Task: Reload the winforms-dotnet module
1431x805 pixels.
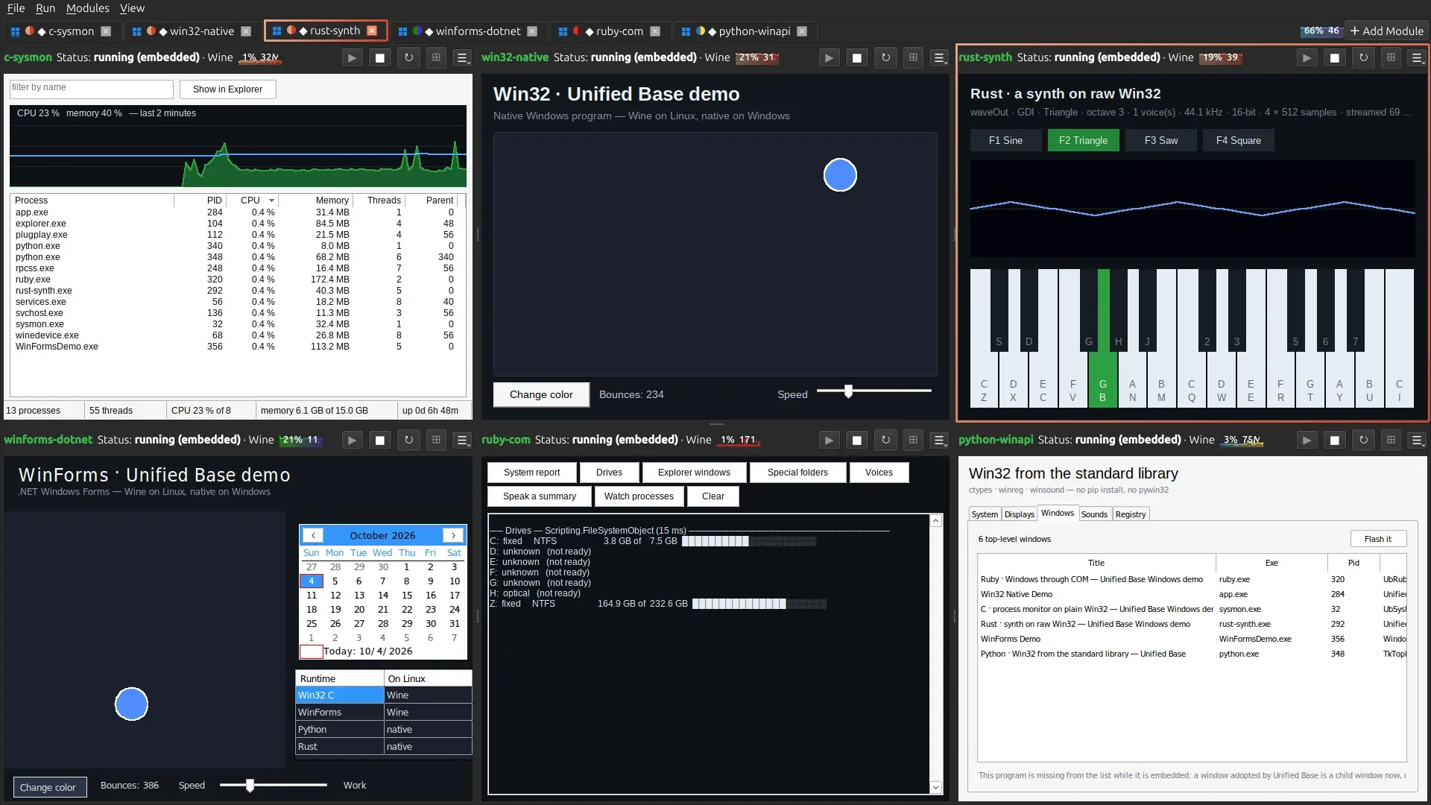Action: pyautogui.click(x=408, y=440)
